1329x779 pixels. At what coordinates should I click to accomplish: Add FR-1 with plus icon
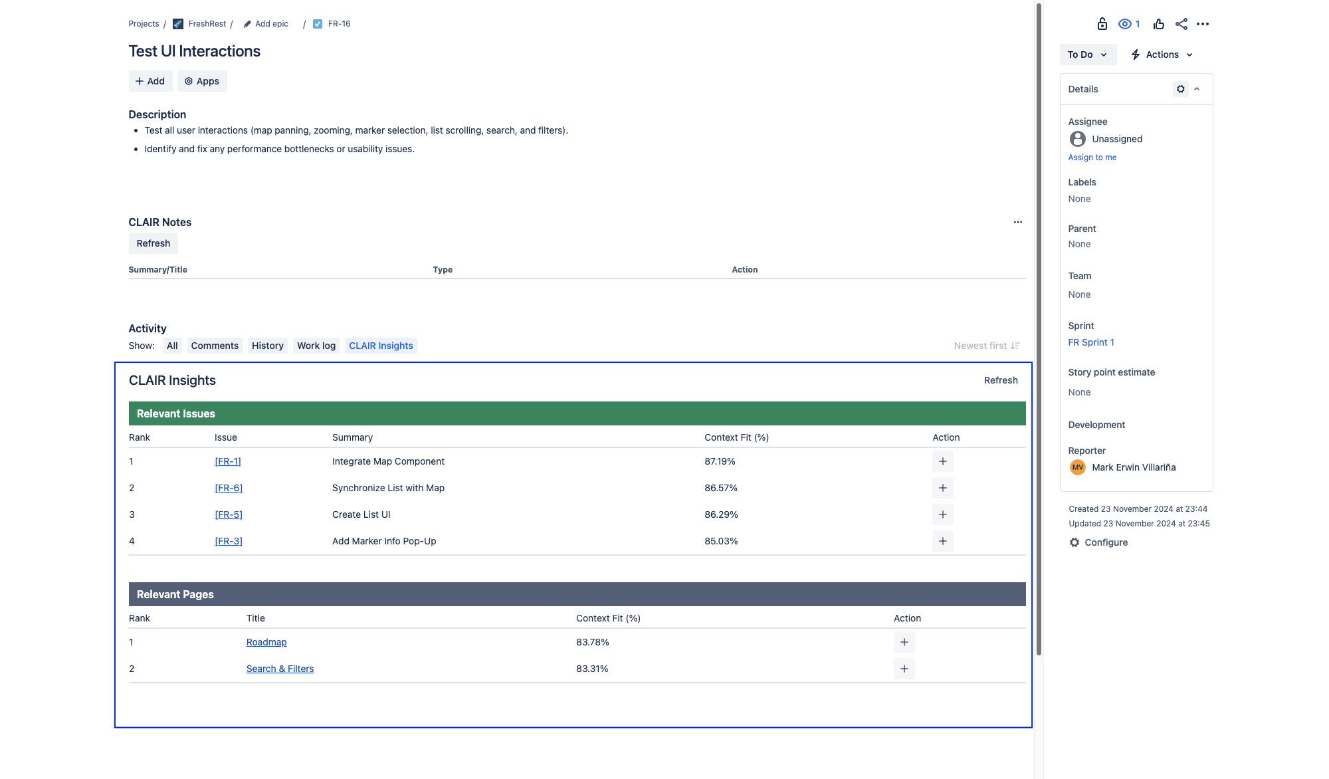click(x=942, y=461)
